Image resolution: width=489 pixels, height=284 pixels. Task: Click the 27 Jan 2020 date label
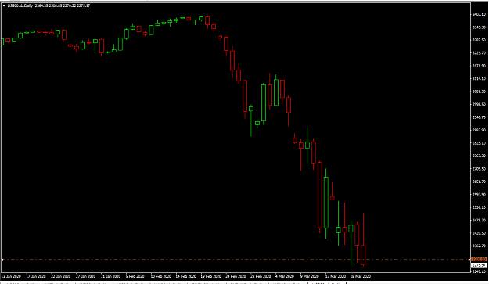pos(86,276)
